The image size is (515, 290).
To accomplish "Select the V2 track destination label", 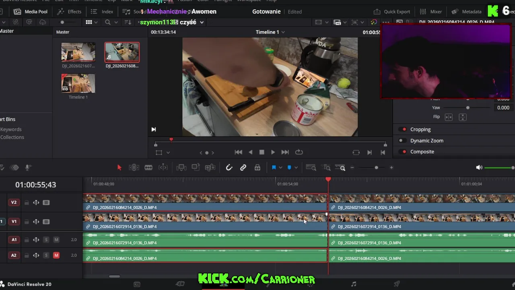I will point(14,202).
